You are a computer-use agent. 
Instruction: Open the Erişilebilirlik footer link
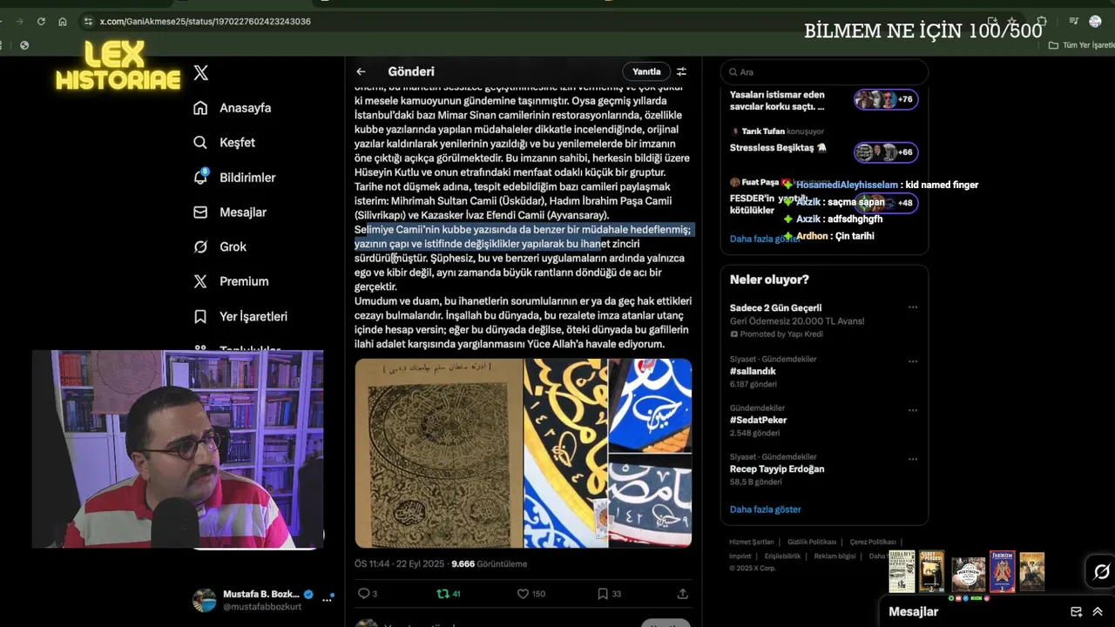(x=783, y=556)
